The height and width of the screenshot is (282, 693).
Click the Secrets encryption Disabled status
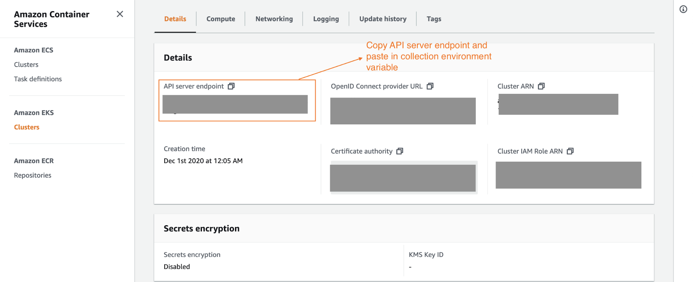click(177, 267)
